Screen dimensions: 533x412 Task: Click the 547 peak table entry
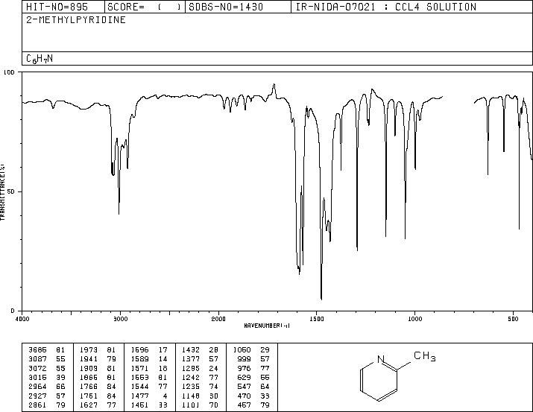(x=253, y=387)
